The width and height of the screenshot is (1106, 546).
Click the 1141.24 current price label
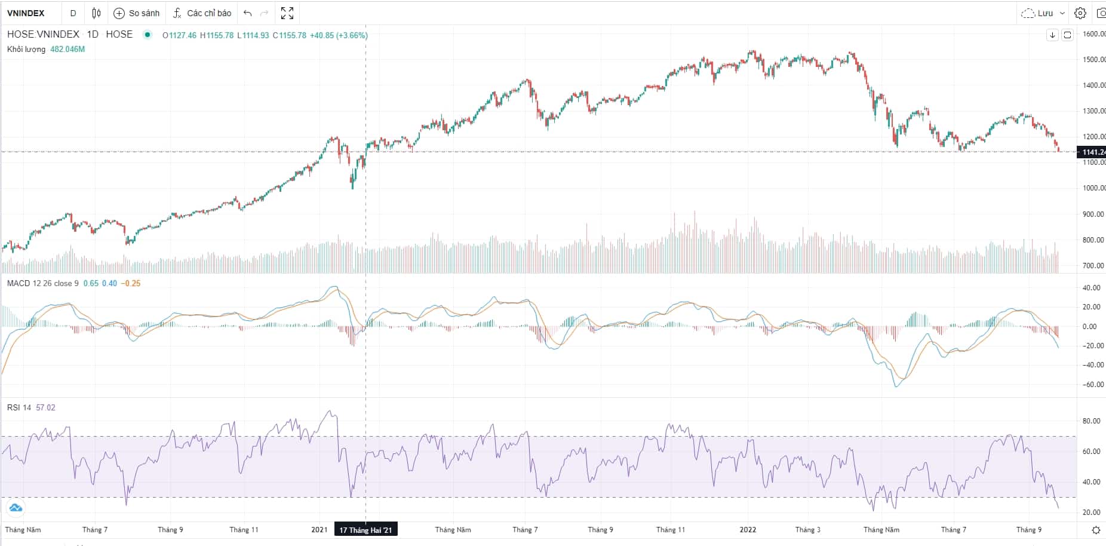point(1093,152)
